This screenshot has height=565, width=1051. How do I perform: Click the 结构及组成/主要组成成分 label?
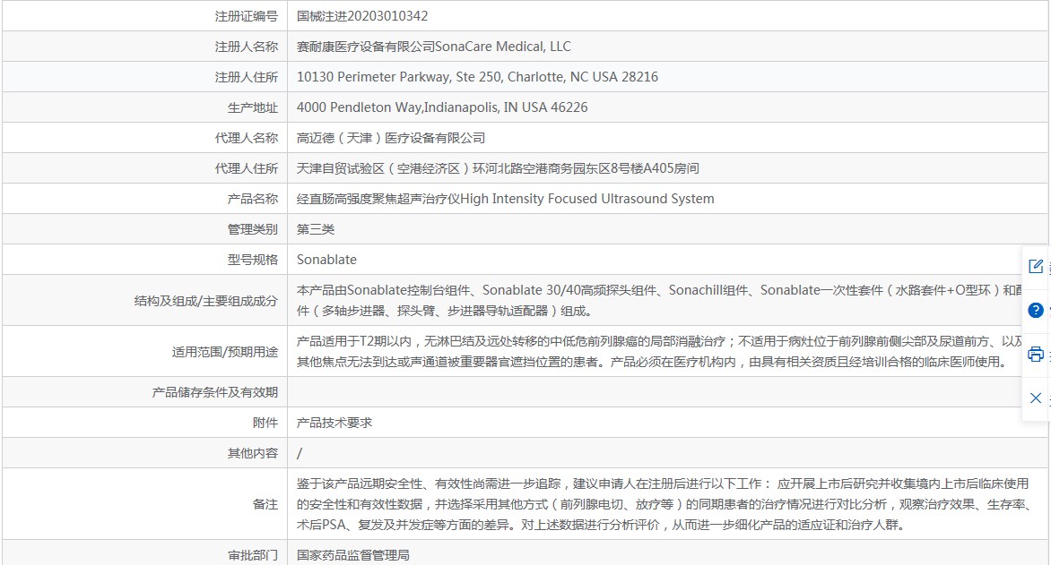tap(205, 301)
